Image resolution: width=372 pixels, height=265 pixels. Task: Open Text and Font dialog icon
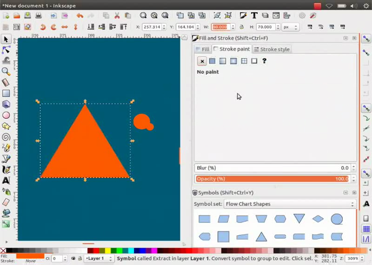click(x=255, y=15)
